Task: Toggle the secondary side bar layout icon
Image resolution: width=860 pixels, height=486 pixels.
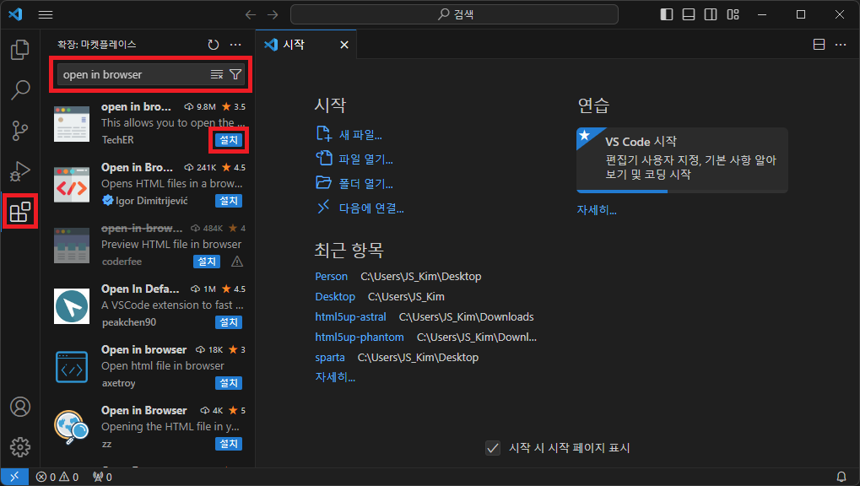Action: pos(711,15)
